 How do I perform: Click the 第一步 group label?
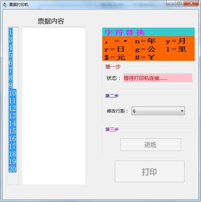click(x=113, y=67)
